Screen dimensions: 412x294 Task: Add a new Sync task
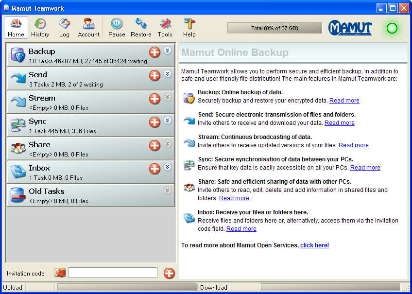pyautogui.click(x=154, y=122)
